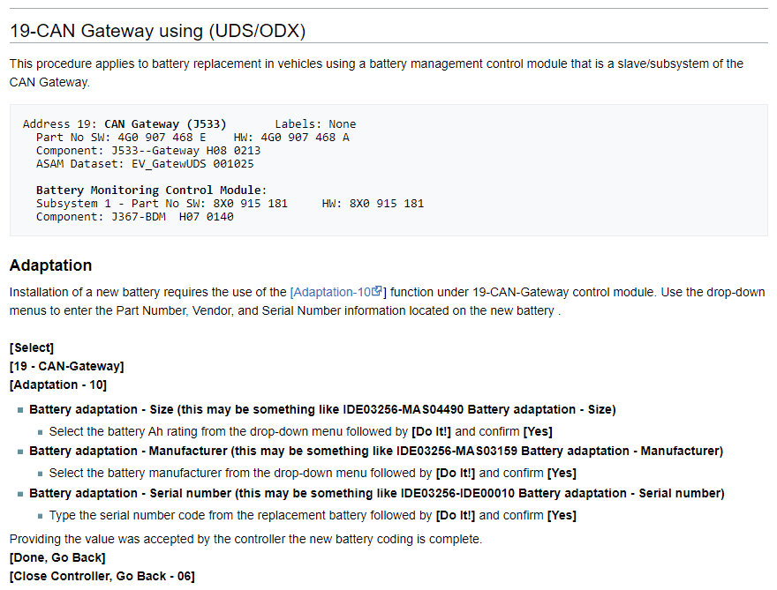Click the Battery adaptation - Size bullet item
The width and height of the screenshot is (777, 590).
point(322,409)
